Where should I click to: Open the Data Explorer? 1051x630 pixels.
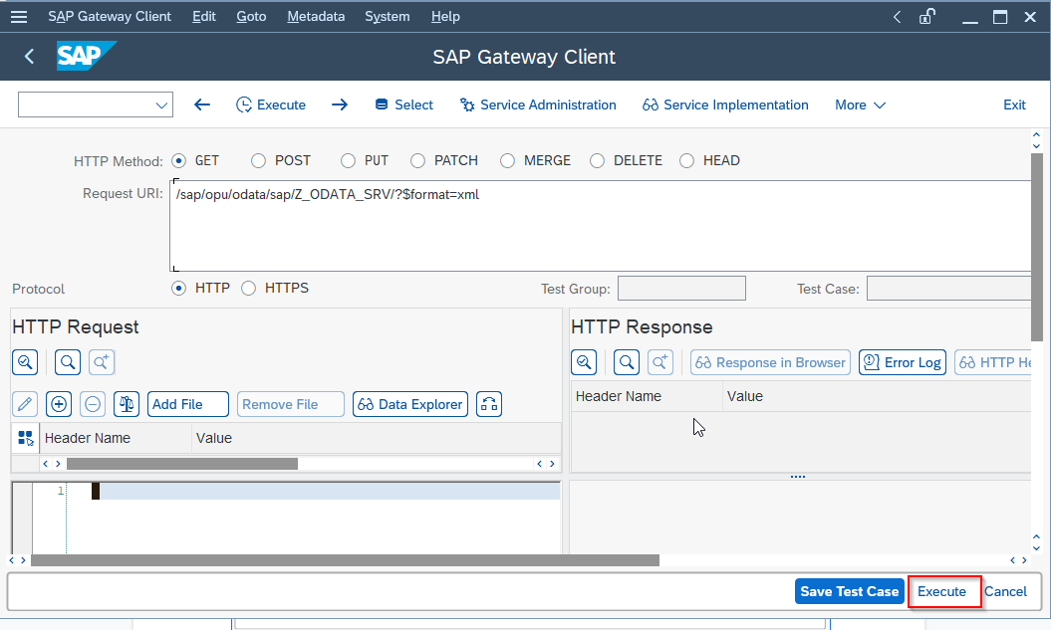point(409,403)
